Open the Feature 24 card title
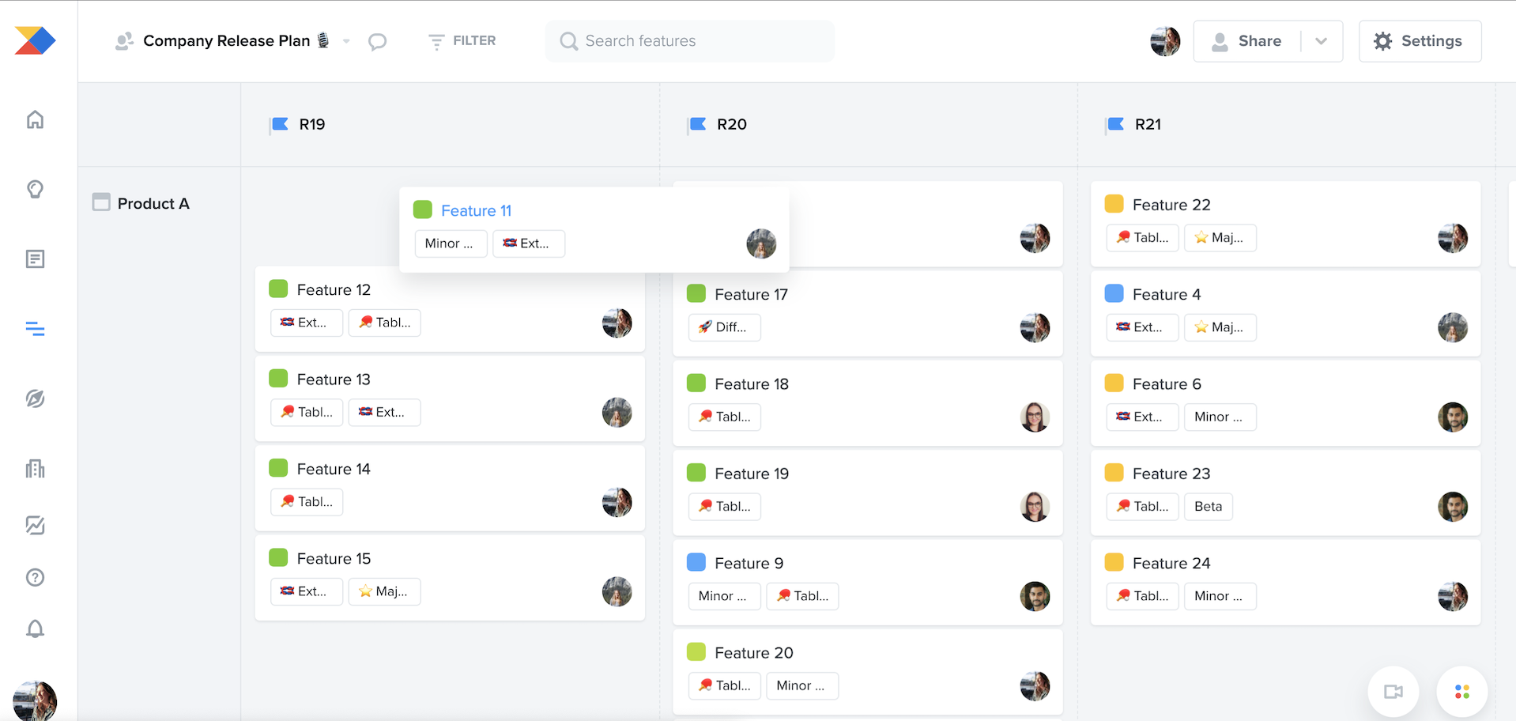 tap(1171, 563)
